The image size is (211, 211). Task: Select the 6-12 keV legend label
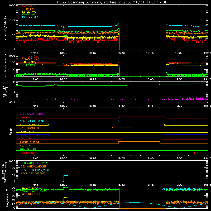28,9
